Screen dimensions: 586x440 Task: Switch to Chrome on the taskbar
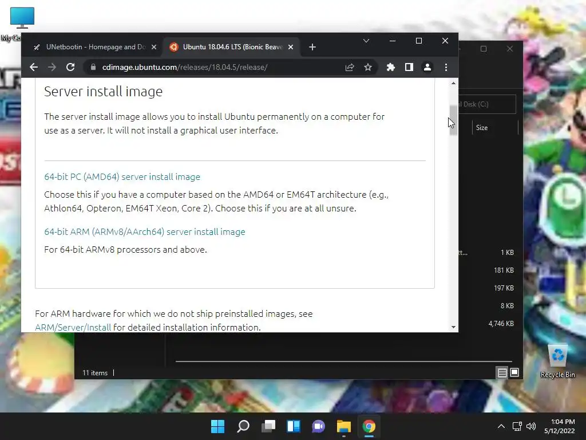pos(369,426)
